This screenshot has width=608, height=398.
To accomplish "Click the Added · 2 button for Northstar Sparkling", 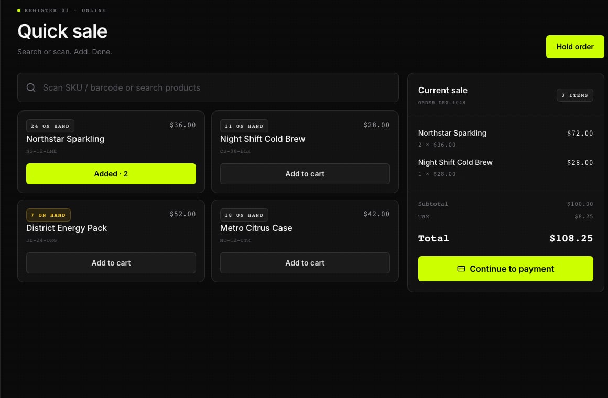I will 111,174.
